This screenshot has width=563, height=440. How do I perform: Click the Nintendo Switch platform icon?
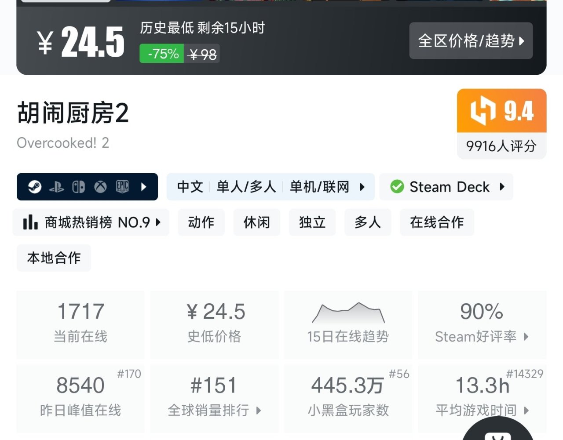(x=79, y=187)
